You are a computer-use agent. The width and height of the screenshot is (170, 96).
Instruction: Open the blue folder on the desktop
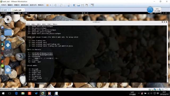[8, 33]
